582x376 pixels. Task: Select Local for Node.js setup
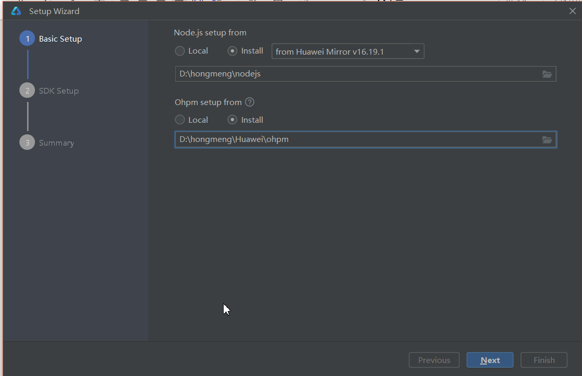point(191,51)
